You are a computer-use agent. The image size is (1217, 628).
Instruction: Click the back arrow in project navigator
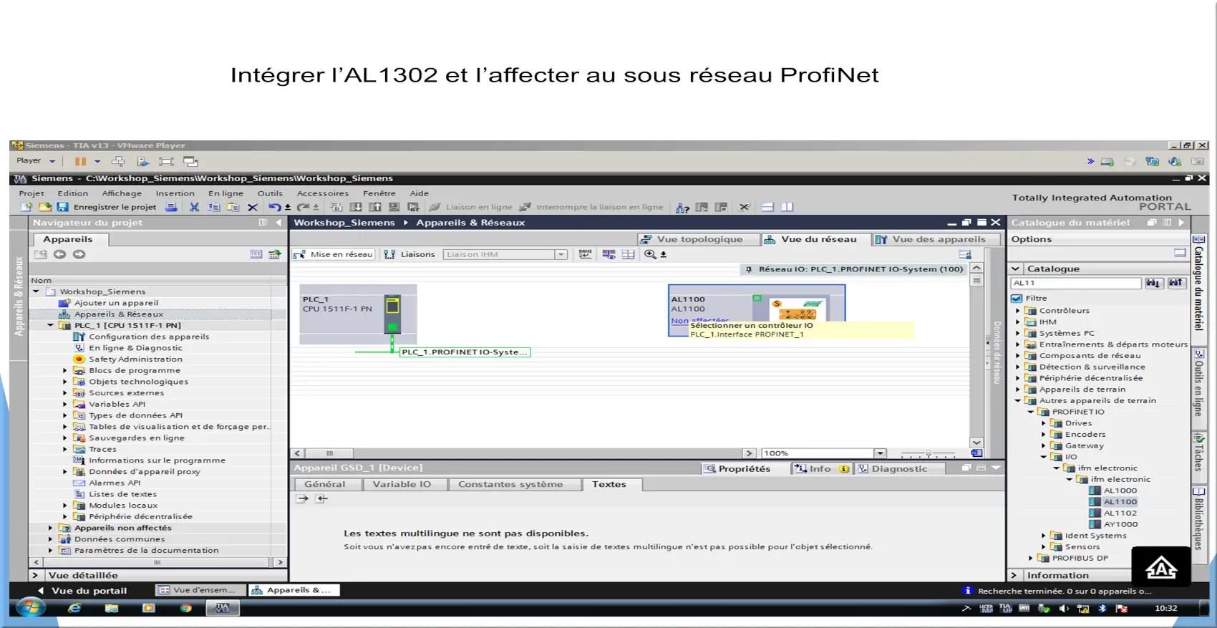pos(59,254)
